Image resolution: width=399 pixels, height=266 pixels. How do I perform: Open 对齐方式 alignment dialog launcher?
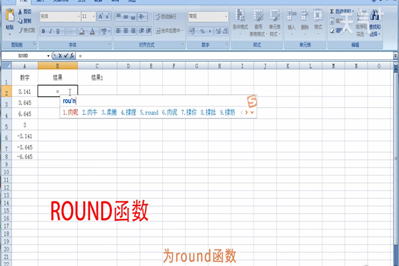pos(183,45)
